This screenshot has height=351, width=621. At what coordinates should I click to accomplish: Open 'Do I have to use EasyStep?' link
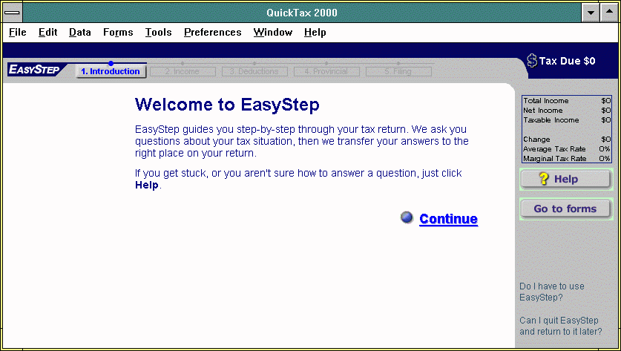552,292
